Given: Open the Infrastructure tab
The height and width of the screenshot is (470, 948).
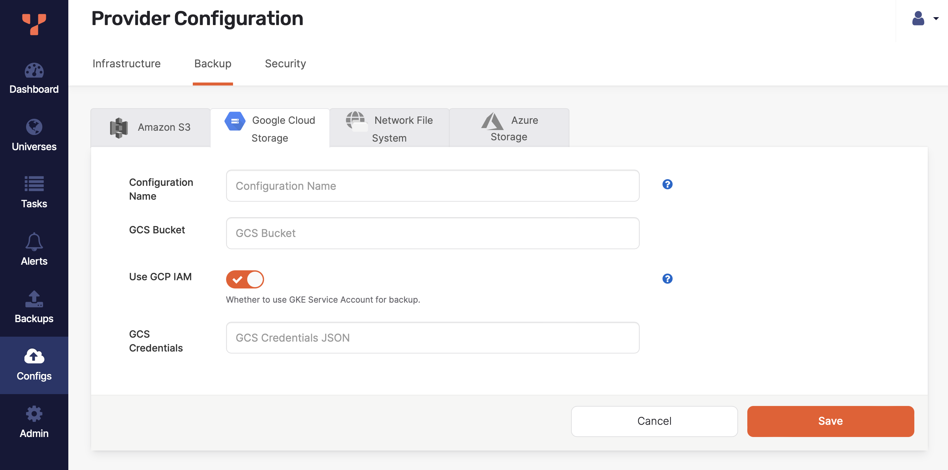Looking at the screenshot, I should 126,63.
